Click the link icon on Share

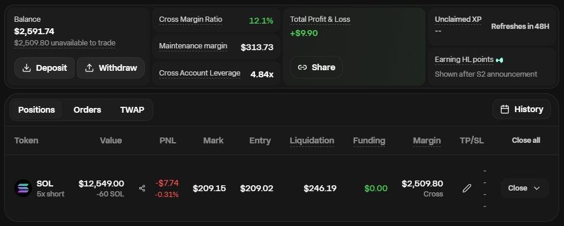302,67
